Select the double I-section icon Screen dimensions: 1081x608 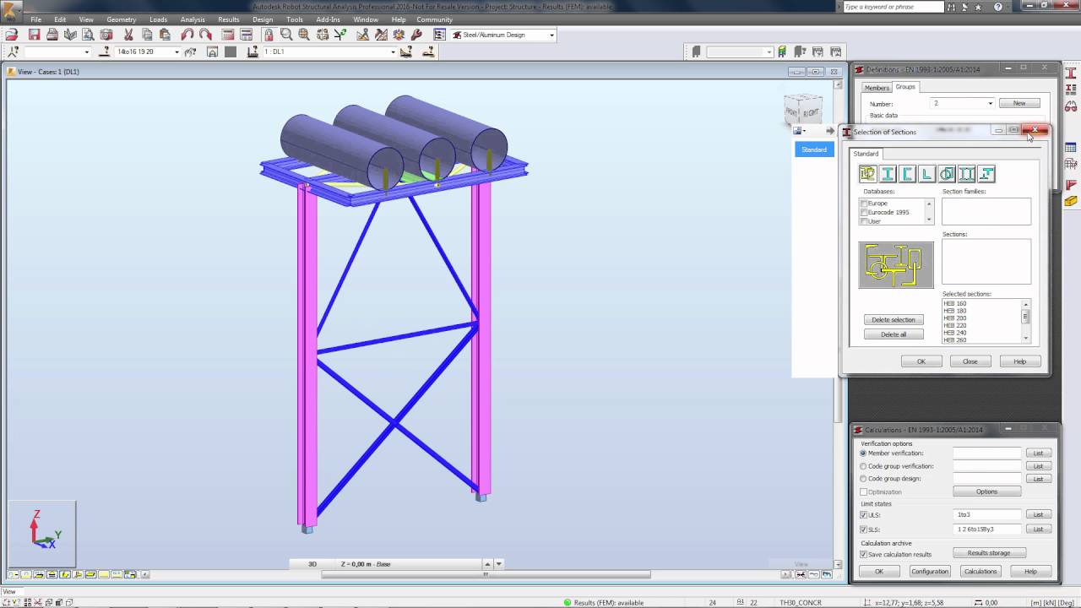(x=966, y=174)
